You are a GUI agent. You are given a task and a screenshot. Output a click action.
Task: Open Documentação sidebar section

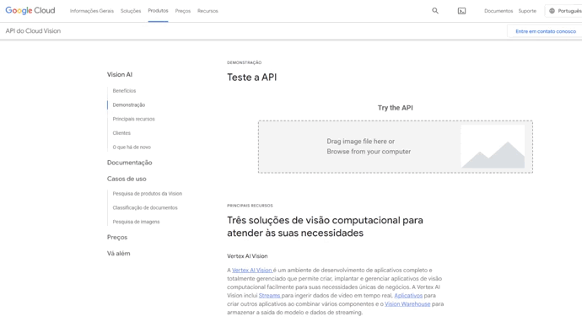click(130, 163)
